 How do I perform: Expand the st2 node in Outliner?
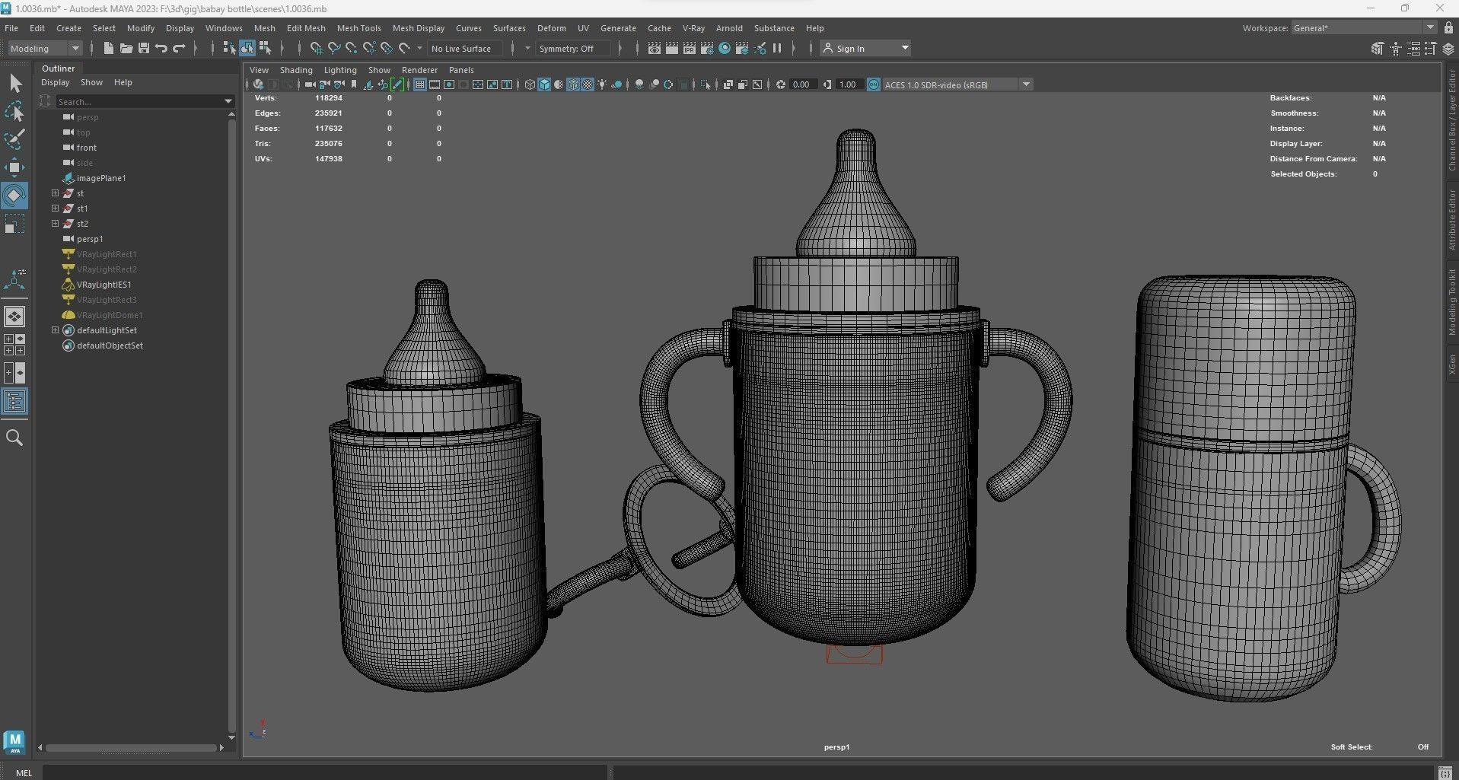tap(55, 224)
